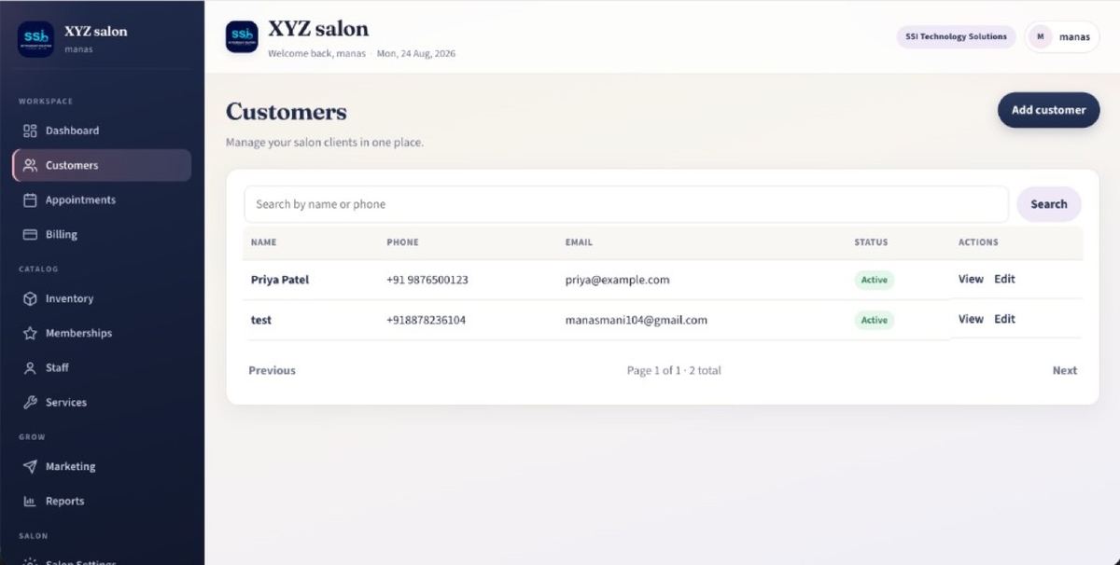Click the Page 1 of 1 · 2 total text
The height and width of the screenshot is (565, 1120).
(674, 370)
